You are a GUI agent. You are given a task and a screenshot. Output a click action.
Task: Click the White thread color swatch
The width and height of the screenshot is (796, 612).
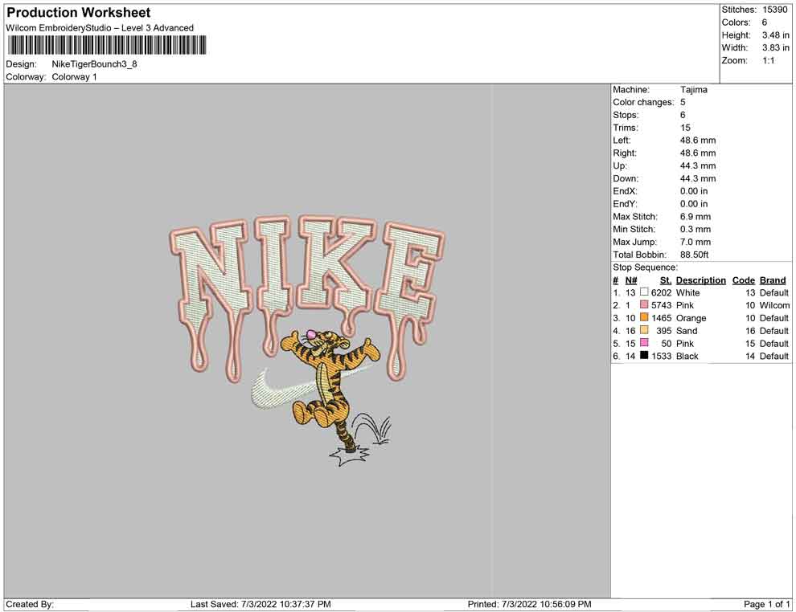(644, 292)
